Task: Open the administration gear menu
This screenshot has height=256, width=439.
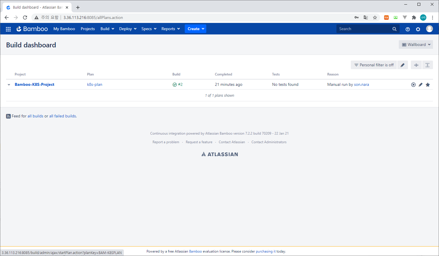Action: point(418,29)
